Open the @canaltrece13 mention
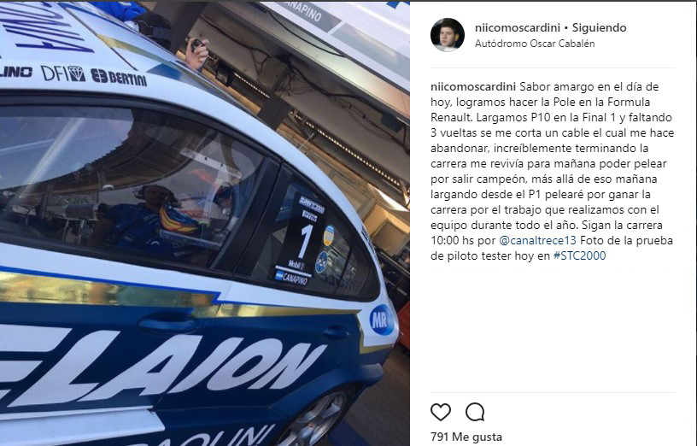 pyautogui.click(x=537, y=241)
